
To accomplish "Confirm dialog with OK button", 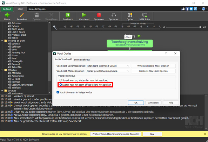I will pos(136,102).
